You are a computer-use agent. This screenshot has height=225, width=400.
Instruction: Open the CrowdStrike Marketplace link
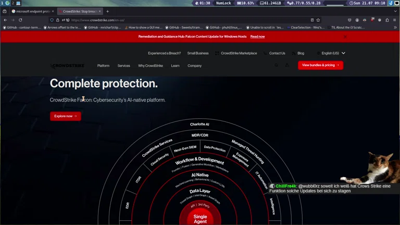click(x=239, y=53)
